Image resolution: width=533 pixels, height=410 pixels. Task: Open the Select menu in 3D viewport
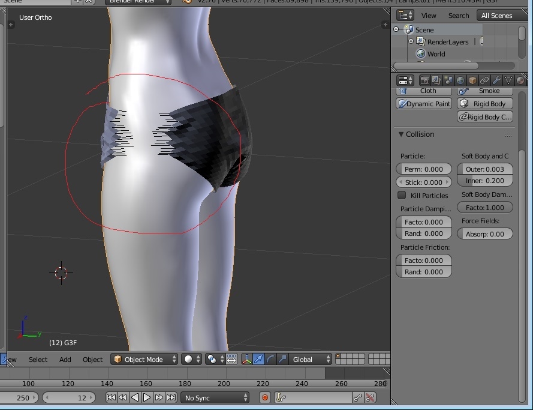[38, 360]
